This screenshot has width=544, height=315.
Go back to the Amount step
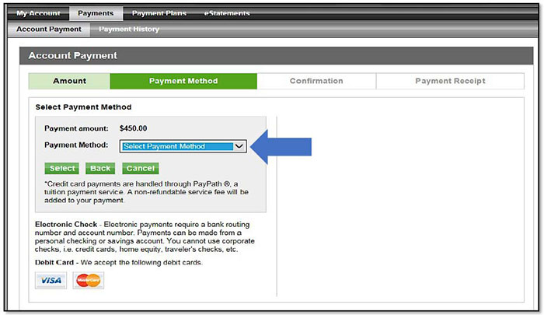click(69, 81)
